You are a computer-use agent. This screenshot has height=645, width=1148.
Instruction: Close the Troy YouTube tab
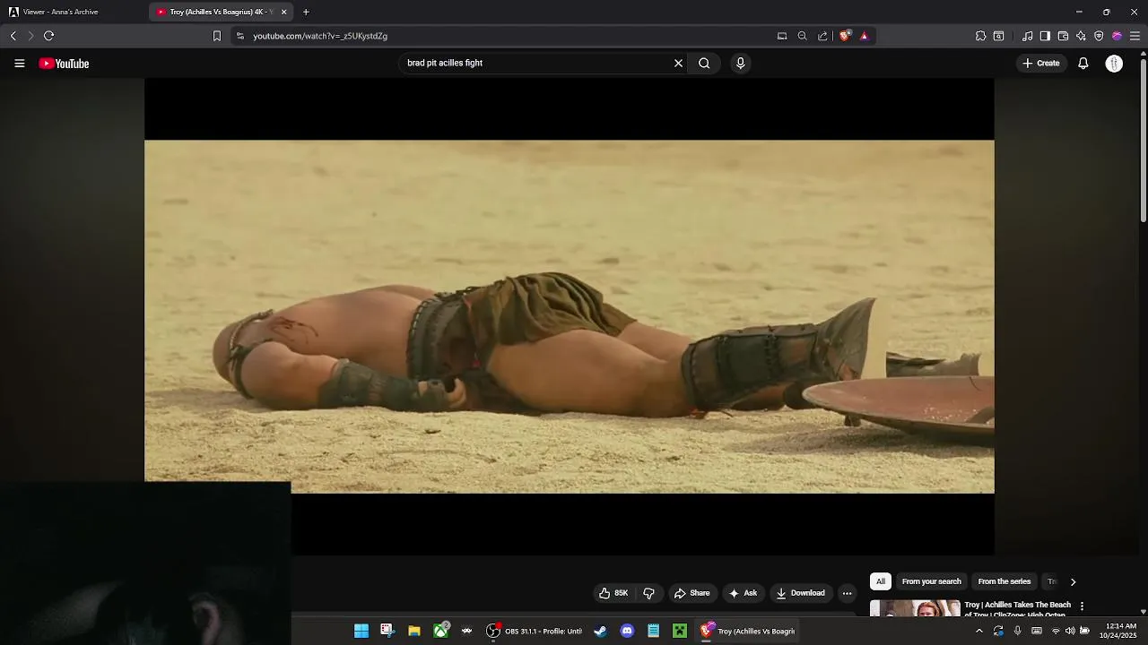pos(284,12)
